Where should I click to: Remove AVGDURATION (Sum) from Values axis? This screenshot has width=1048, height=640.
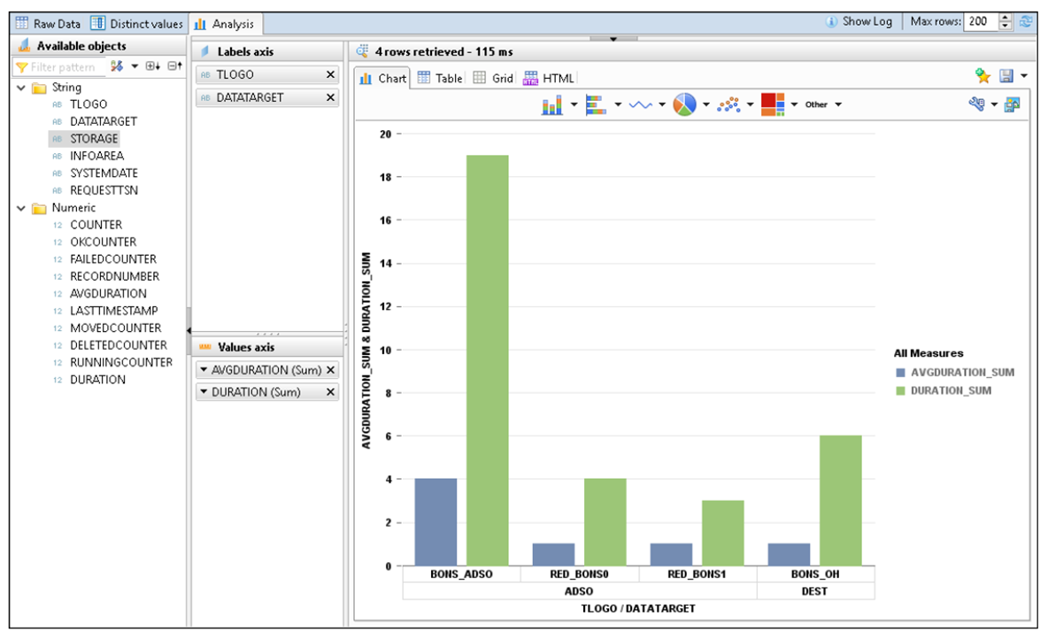point(332,369)
